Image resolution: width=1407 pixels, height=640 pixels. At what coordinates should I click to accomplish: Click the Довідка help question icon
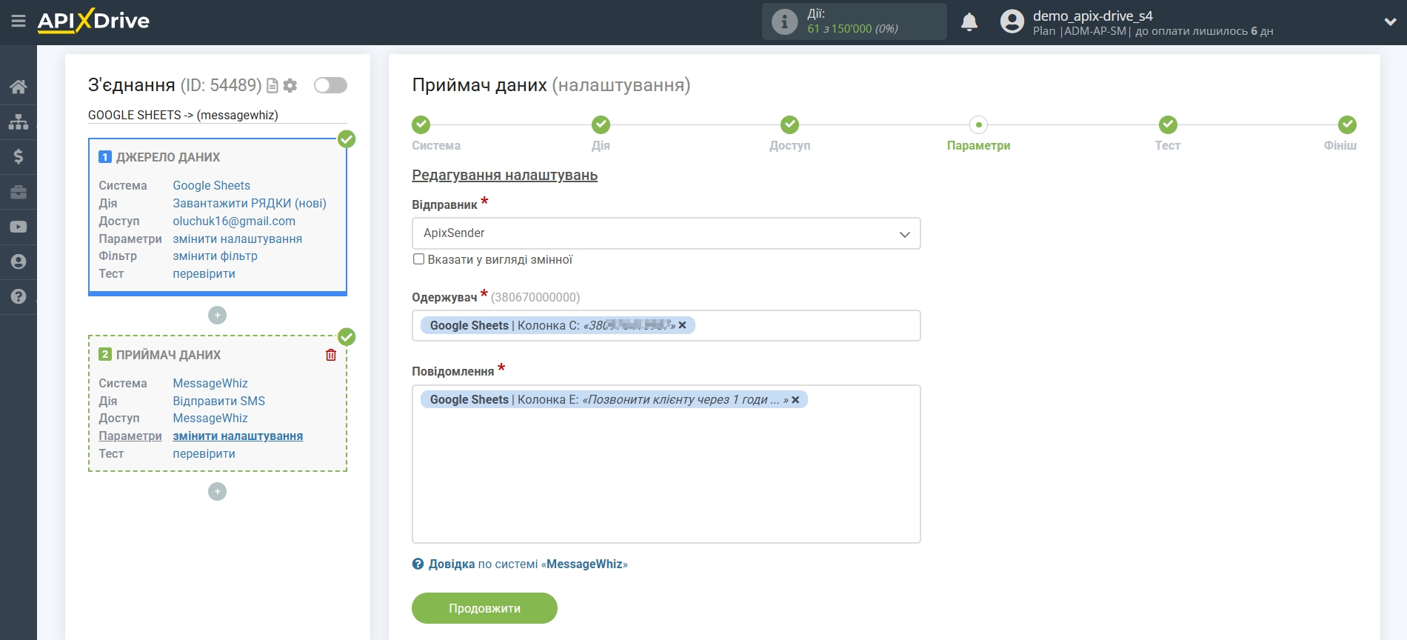click(x=418, y=564)
